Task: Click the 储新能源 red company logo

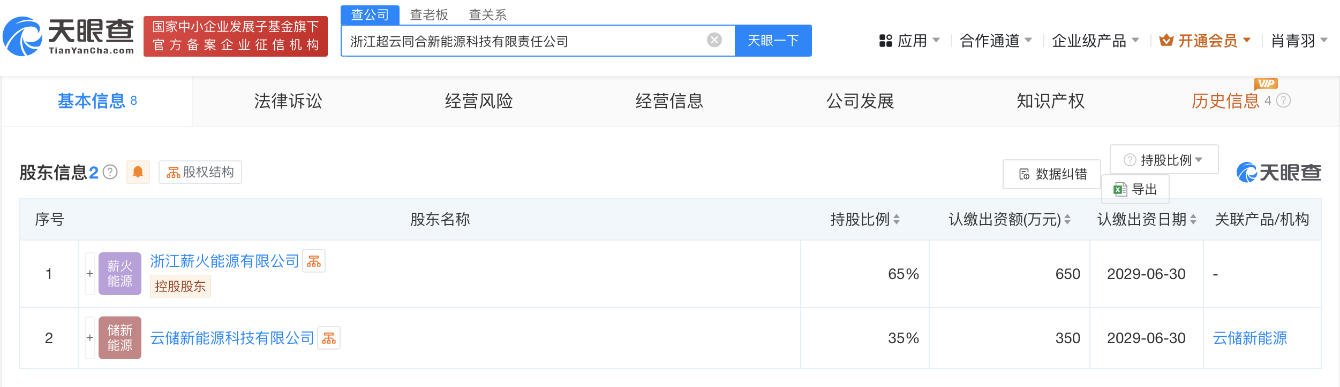Action: [119, 338]
